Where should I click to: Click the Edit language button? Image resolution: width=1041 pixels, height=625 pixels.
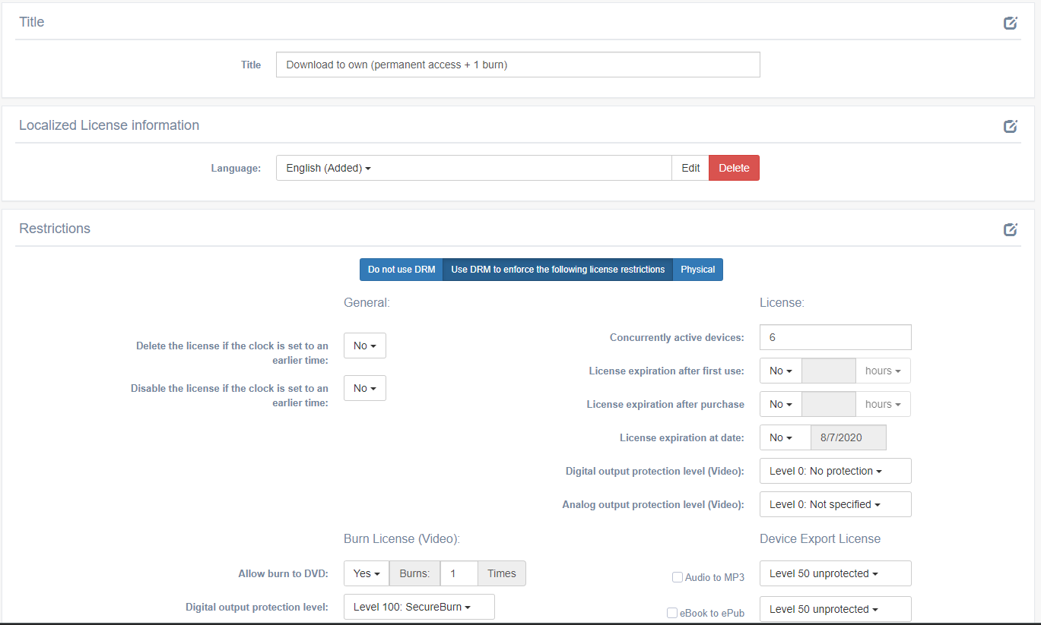(x=690, y=168)
